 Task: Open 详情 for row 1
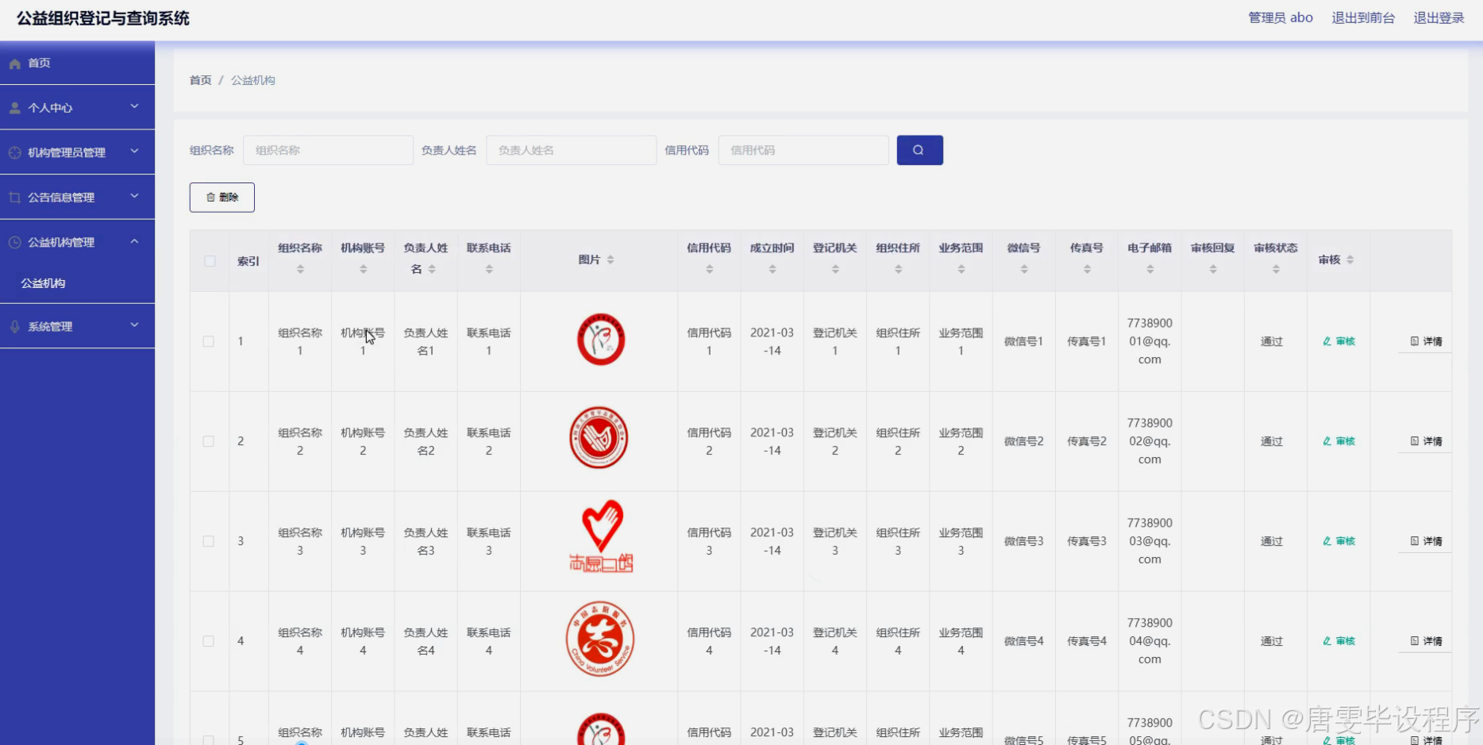tap(1426, 341)
